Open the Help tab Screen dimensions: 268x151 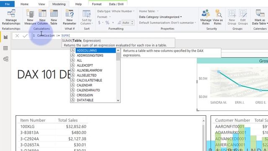pyautogui.click(x=78, y=4)
